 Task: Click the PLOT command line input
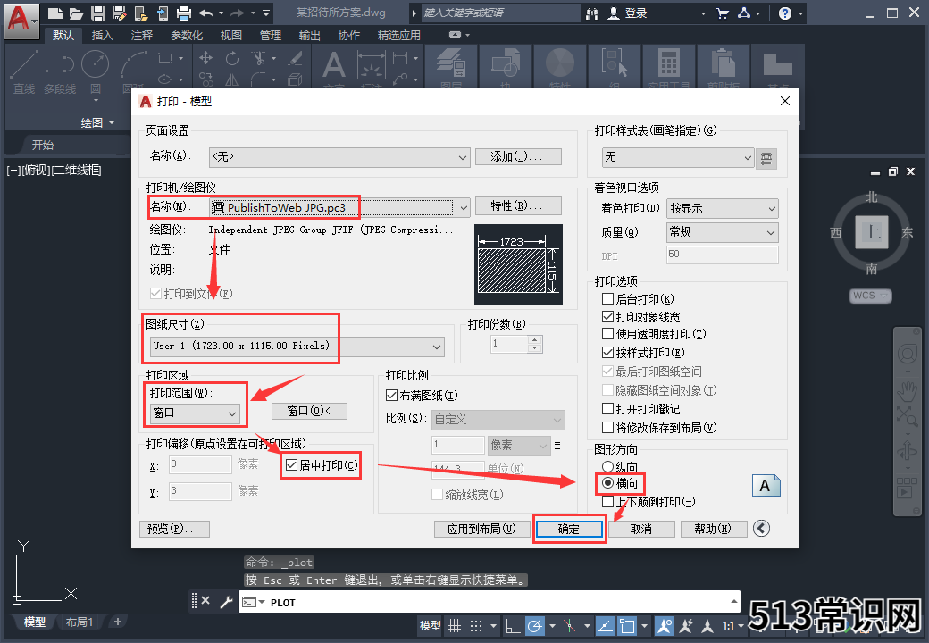point(490,602)
